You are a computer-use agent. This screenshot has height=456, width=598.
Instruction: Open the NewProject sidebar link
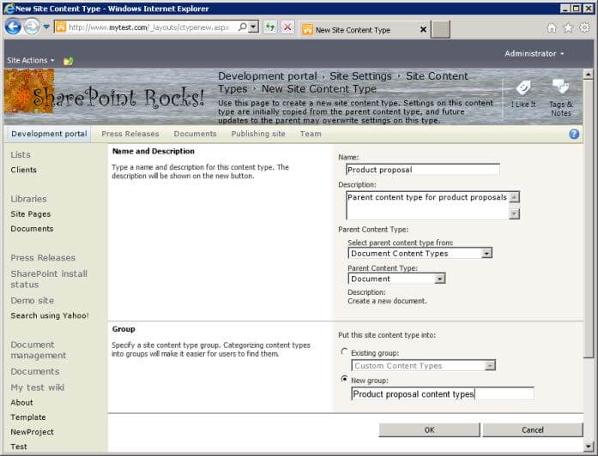(x=32, y=432)
